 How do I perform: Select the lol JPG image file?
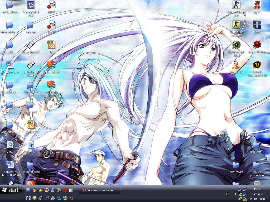(51, 47)
